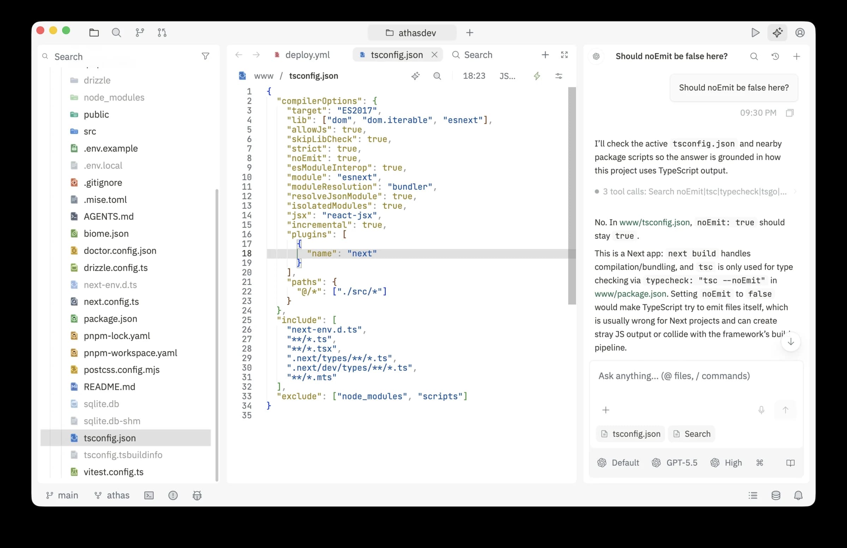
Task: Click the 18:23 cursor position indicator
Action: coord(474,76)
